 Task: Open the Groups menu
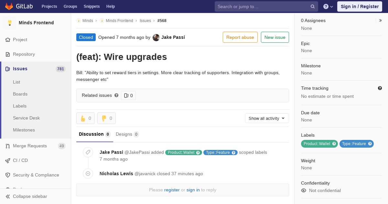tap(70, 6)
